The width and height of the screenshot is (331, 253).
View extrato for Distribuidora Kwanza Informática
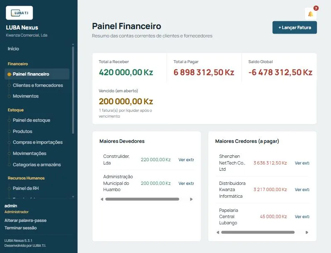coord(302,190)
